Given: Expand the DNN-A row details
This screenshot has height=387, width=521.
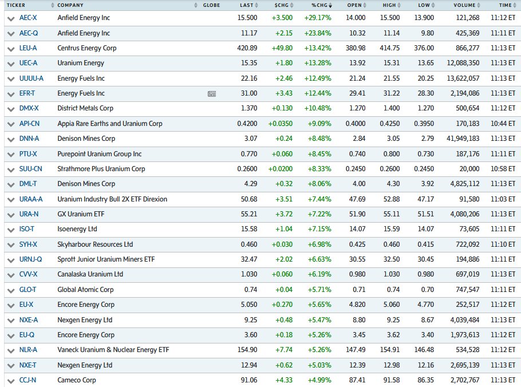Looking at the screenshot, I should (10, 139).
